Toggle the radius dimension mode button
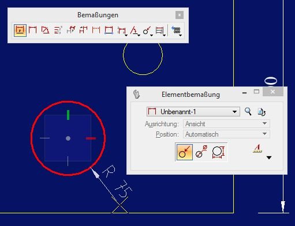The height and width of the screenshot is (226, 295). [185, 152]
